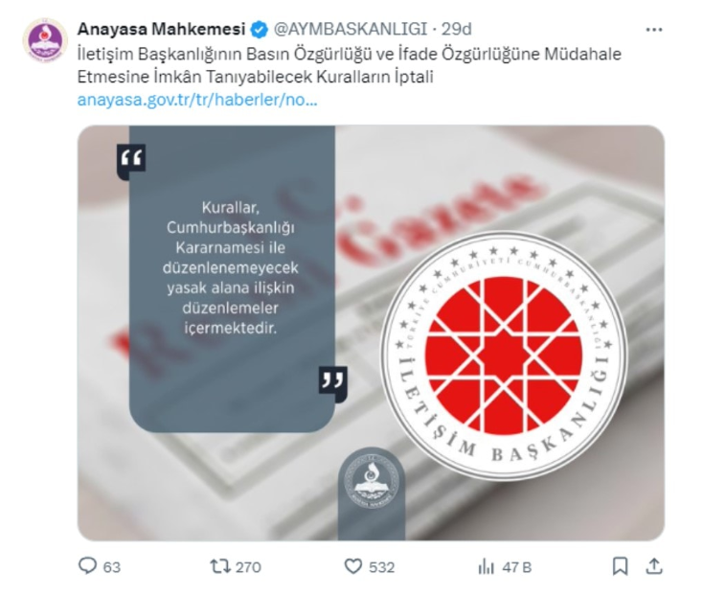Click the quote text box in image

232,278
